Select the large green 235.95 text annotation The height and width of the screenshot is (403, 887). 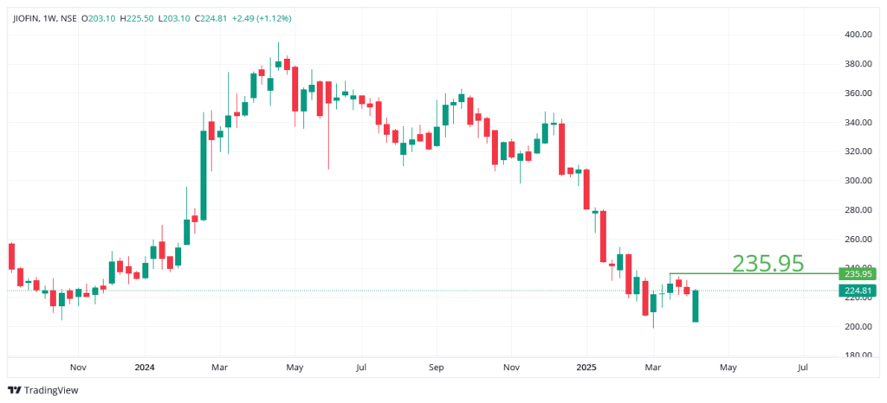(767, 262)
